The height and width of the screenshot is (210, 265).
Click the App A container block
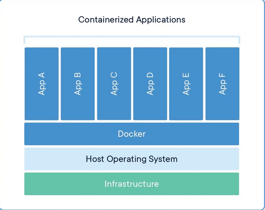pos(42,84)
